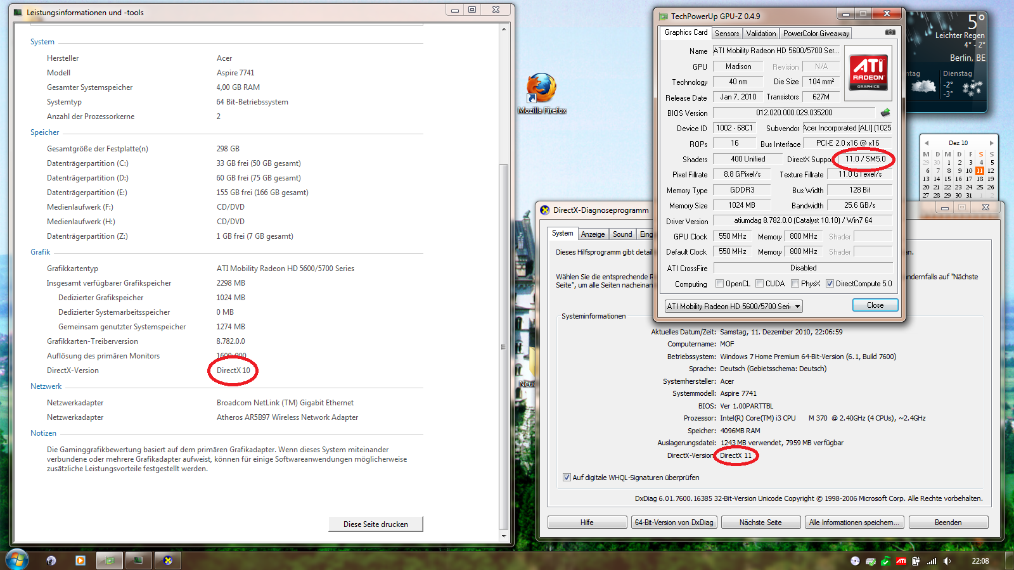The height and width of the screenshot is (570, 1014).
Task: Click Diese Seite drucken button
Action: click(376, 524)
